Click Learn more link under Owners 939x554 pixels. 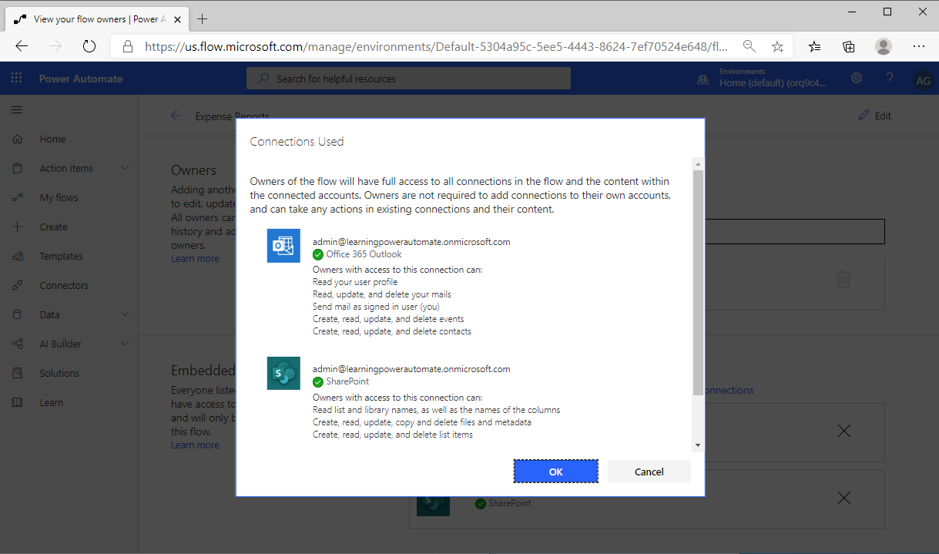point(195,259)
